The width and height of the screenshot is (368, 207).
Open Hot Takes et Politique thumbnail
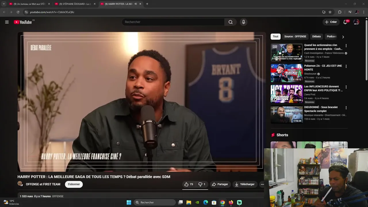pos(287,94)
